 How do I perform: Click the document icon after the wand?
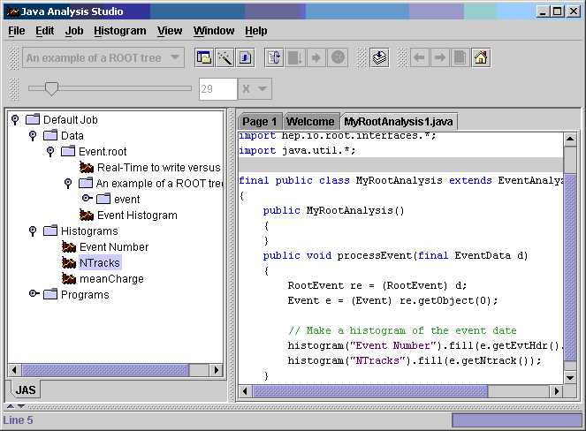click(x=246, y=58)
